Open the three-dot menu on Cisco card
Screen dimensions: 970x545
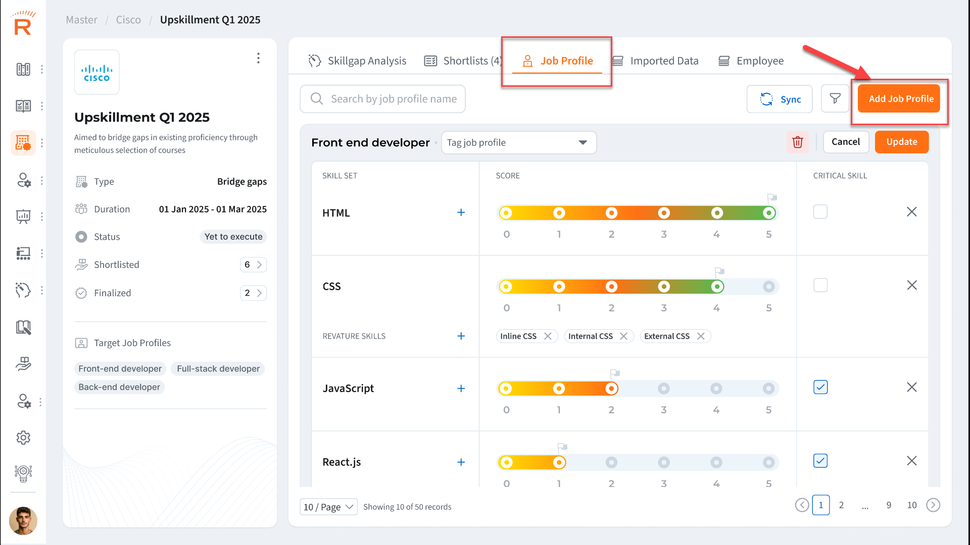(x=258, y=59)
